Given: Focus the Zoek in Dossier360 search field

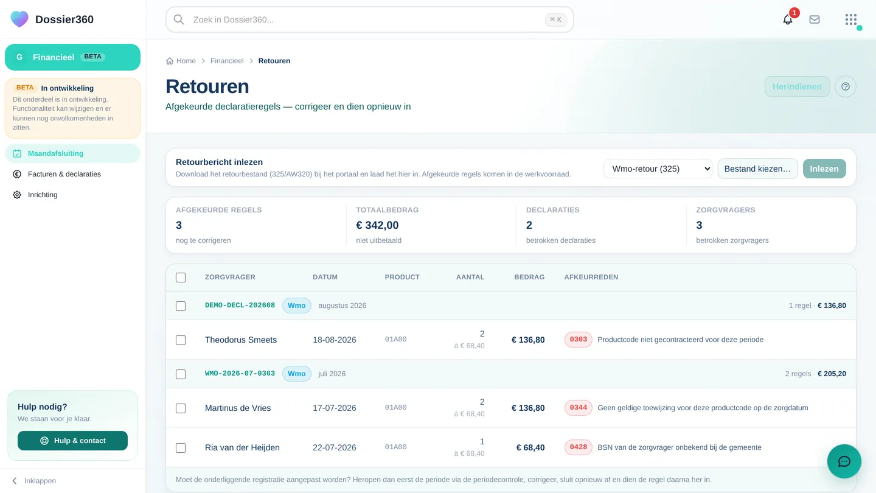Looking at the screenshot, I should pos(369,19).
